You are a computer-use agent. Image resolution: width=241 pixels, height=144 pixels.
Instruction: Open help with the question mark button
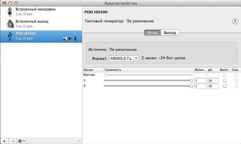[x=235, y=22]
